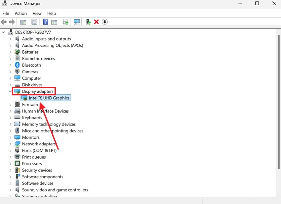Click the Print queues printer icon

tap(17, 157)
